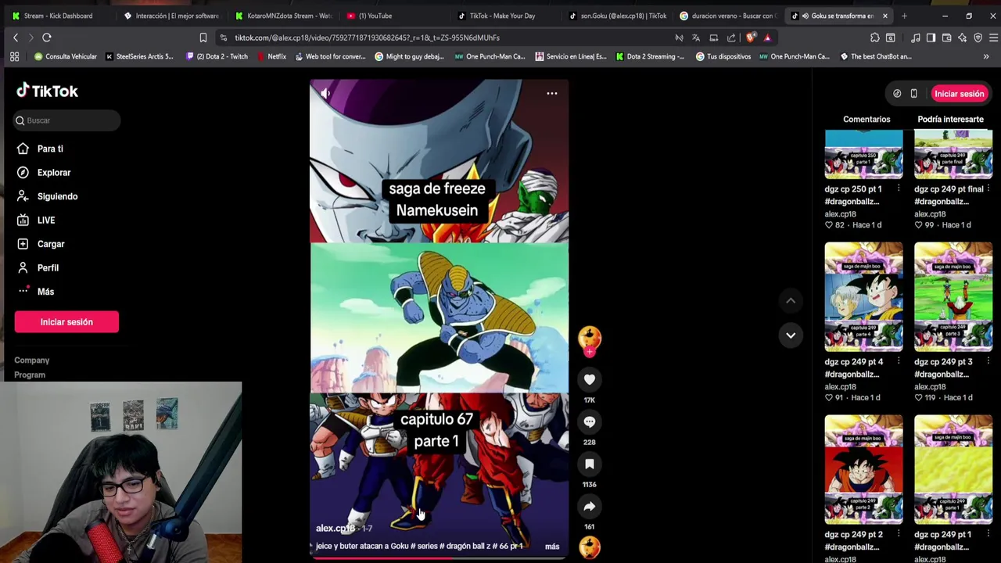Open the Para ti feed
The height and width of the screenshot is (563, 1001).
point(50,149)
